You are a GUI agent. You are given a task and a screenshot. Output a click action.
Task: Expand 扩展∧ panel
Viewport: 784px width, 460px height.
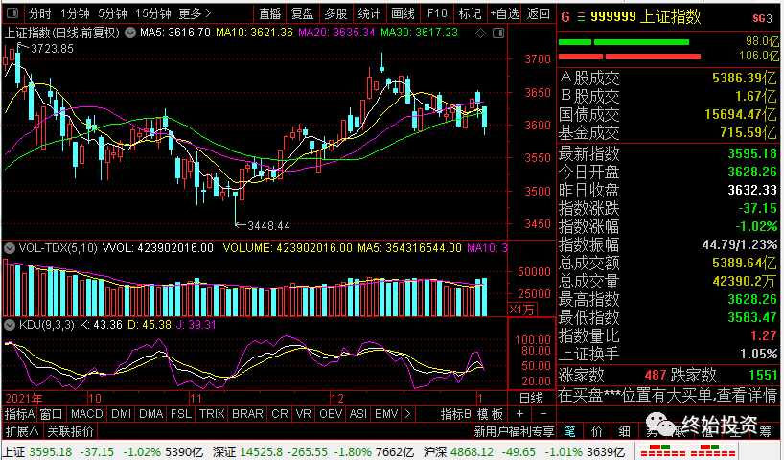[22, 431]
